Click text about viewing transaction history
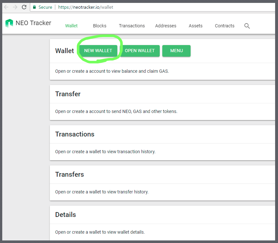278x243 pixels. pyautogui.click(x=105, y=152)
